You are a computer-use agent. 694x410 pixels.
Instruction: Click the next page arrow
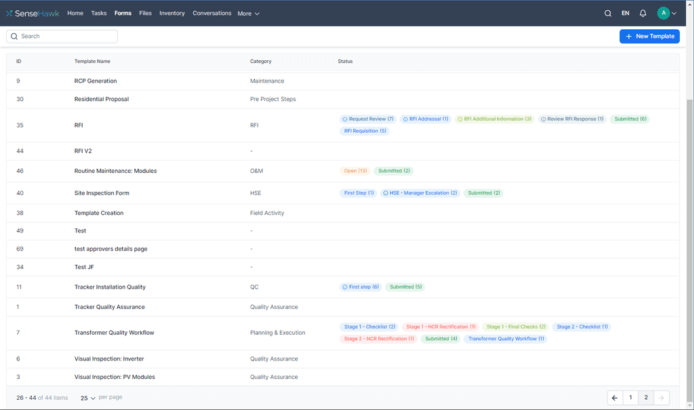661,398
